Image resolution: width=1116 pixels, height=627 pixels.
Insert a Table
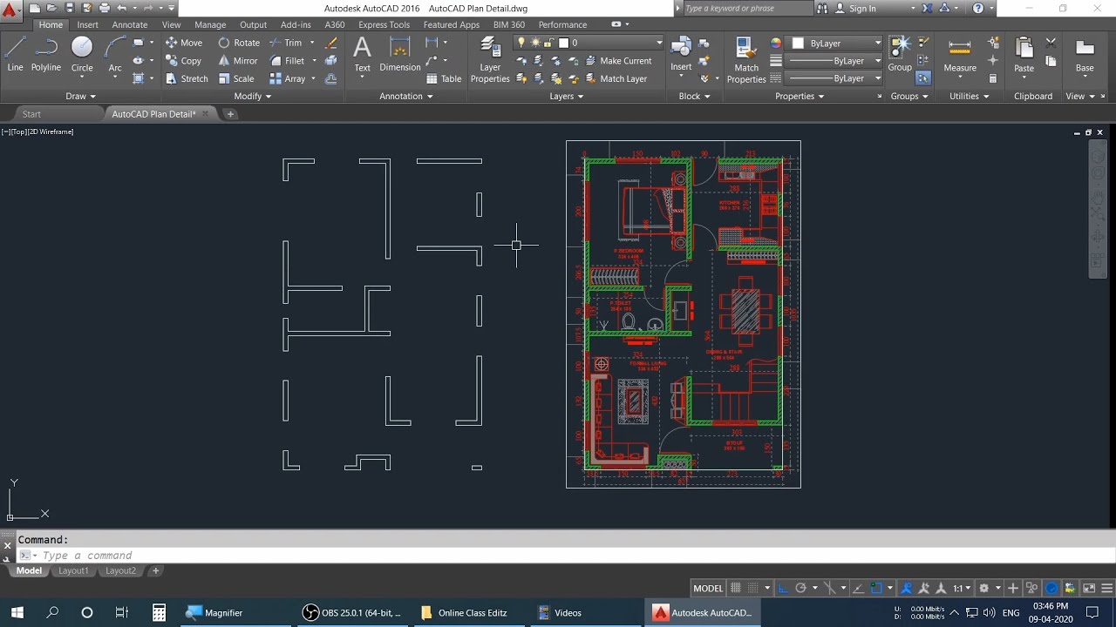(444, 78)
